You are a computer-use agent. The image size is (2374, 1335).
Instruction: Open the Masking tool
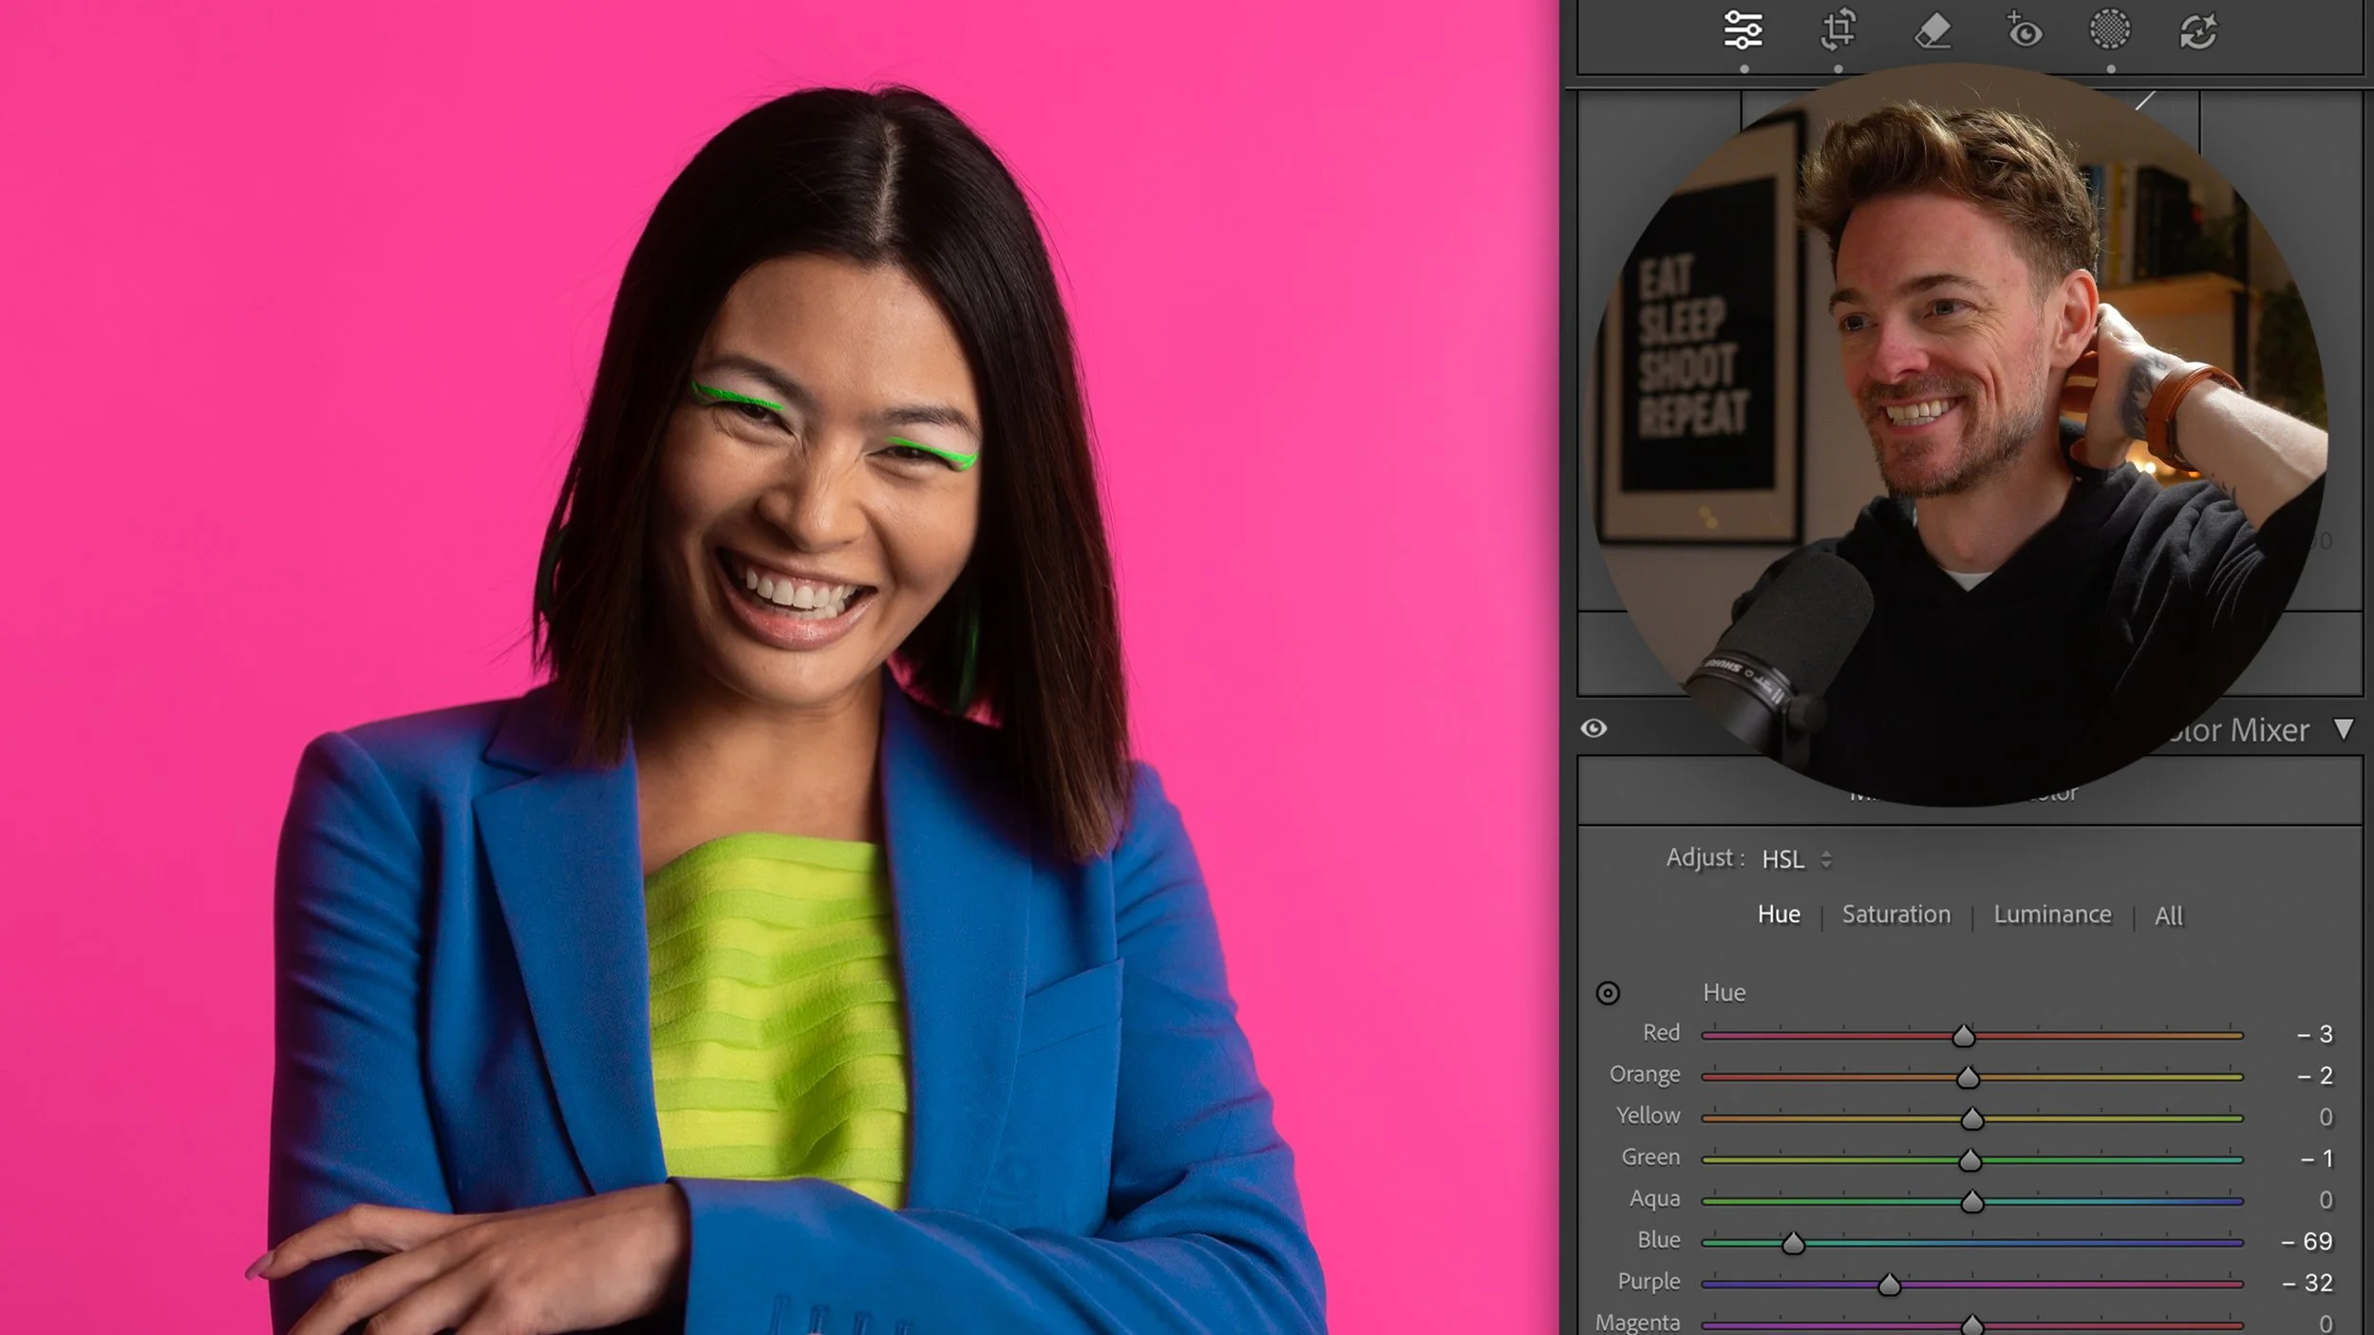point(2109,29)
